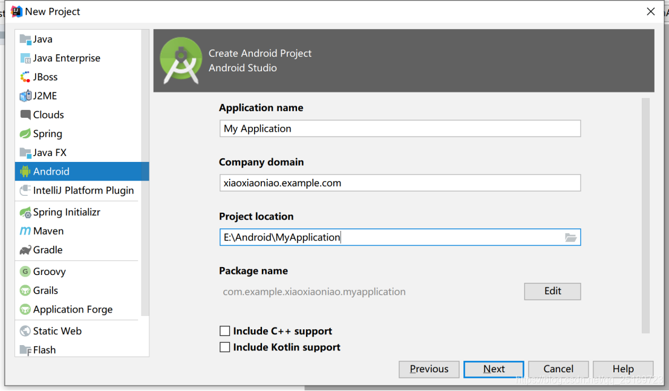Choose Maven project type
The width and height of the screenshot is (669, 391).
coord(82,231)
